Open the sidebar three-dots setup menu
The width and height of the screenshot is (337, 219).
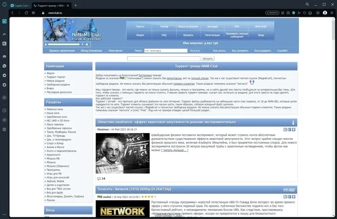click(x=4, y=214)
